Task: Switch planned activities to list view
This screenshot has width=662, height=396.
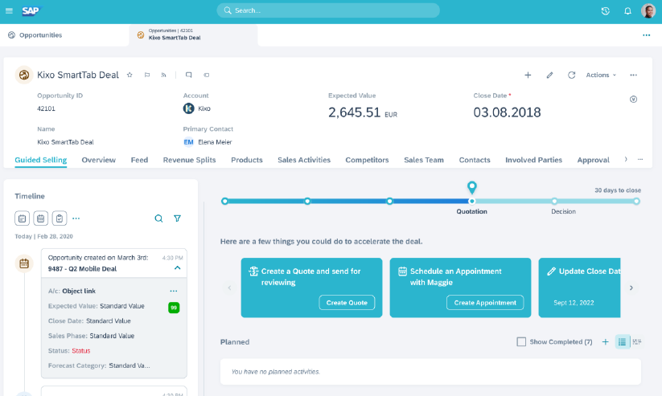Action: pos(622,342)
